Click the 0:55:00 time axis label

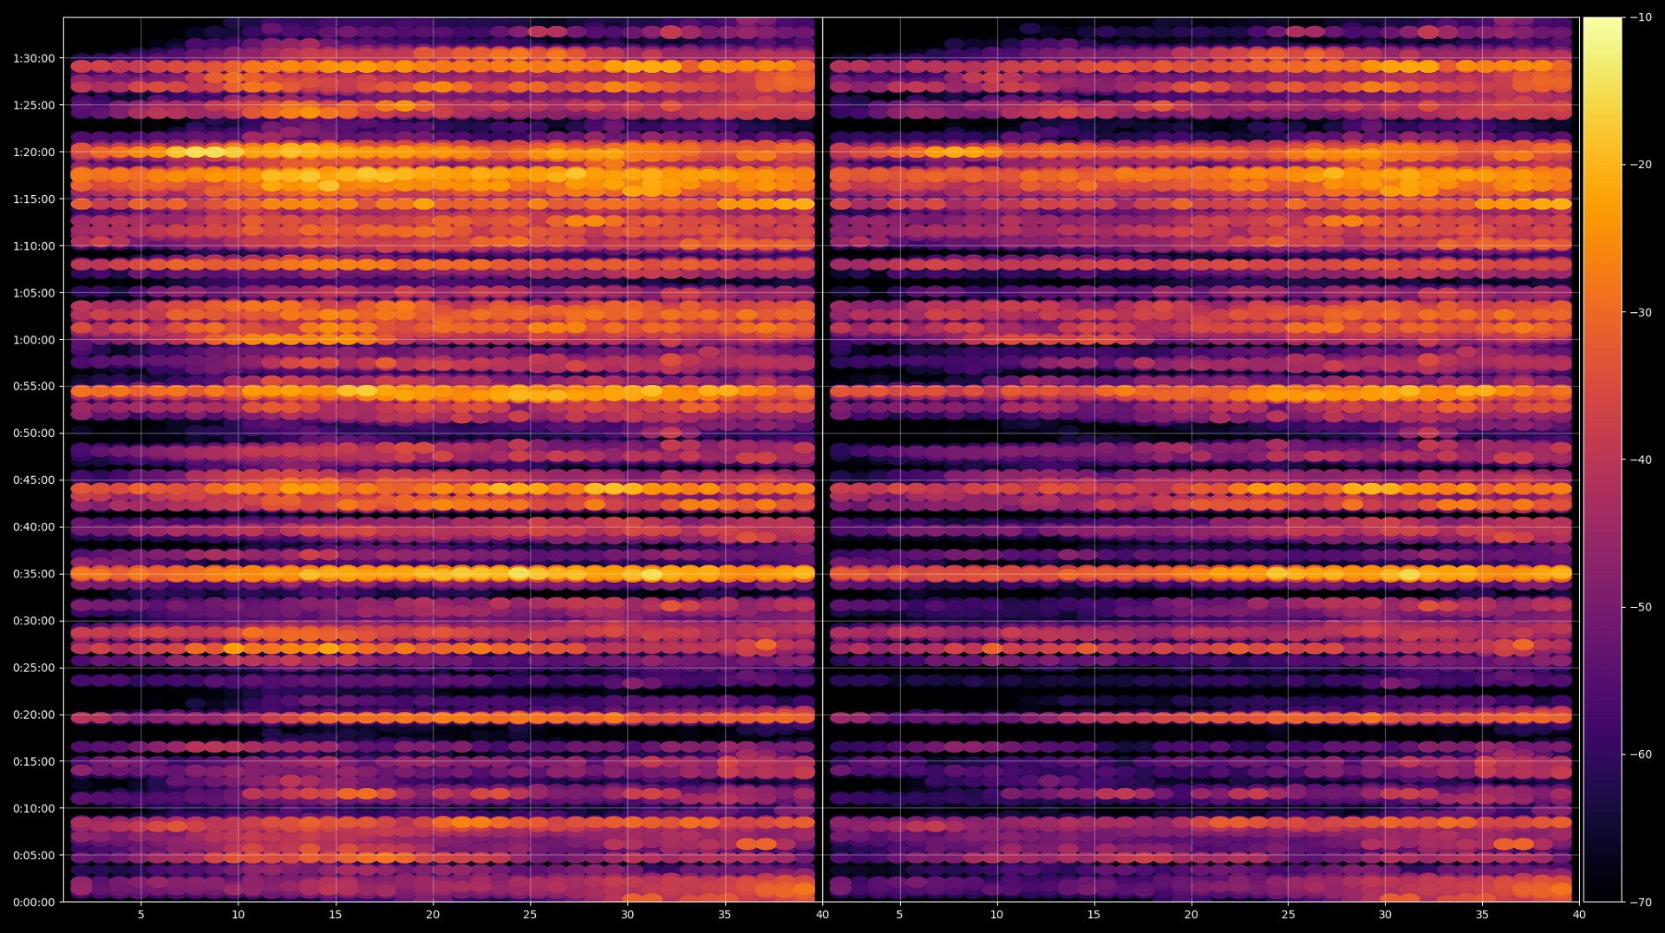pyautogui.click(x=34, y=387)
